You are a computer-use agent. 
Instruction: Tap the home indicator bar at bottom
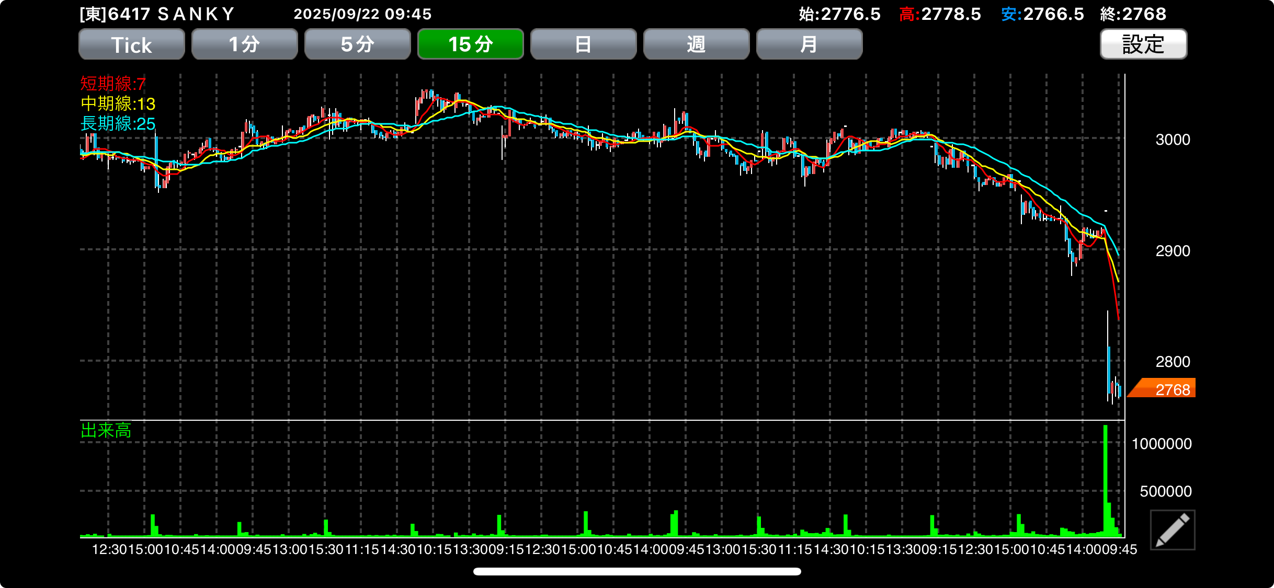pos(637,571)
